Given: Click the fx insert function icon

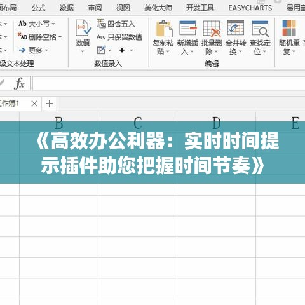Looking at the screenshot, I should coord(19,83).
